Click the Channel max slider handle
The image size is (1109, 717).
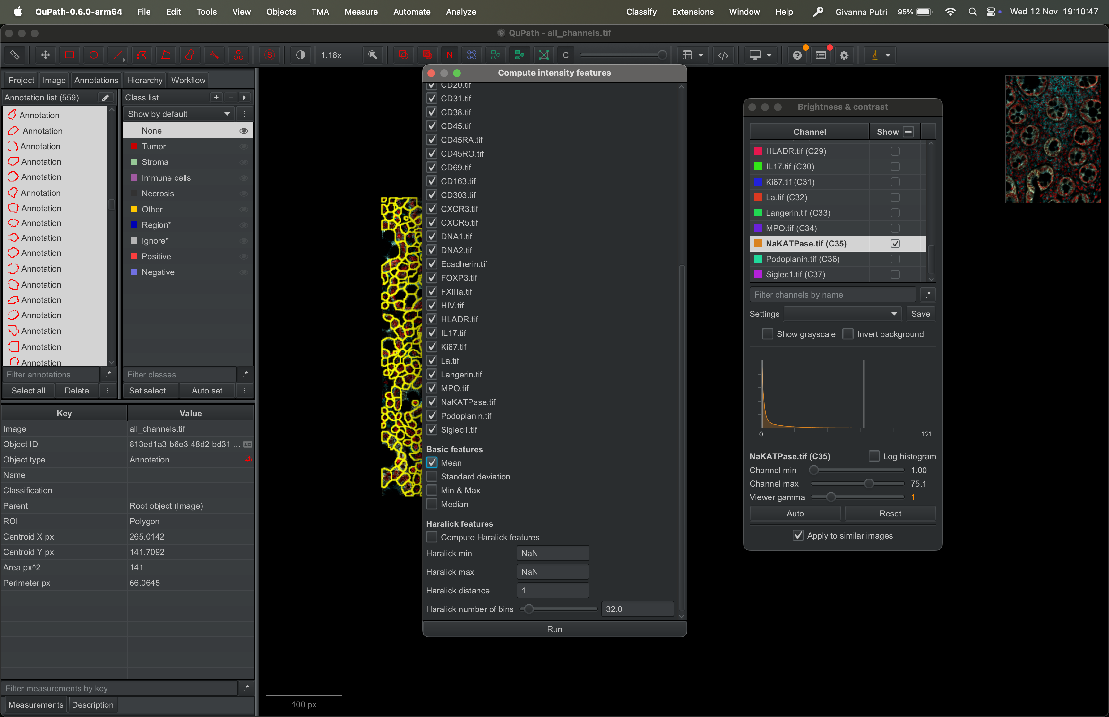[868, 484]
